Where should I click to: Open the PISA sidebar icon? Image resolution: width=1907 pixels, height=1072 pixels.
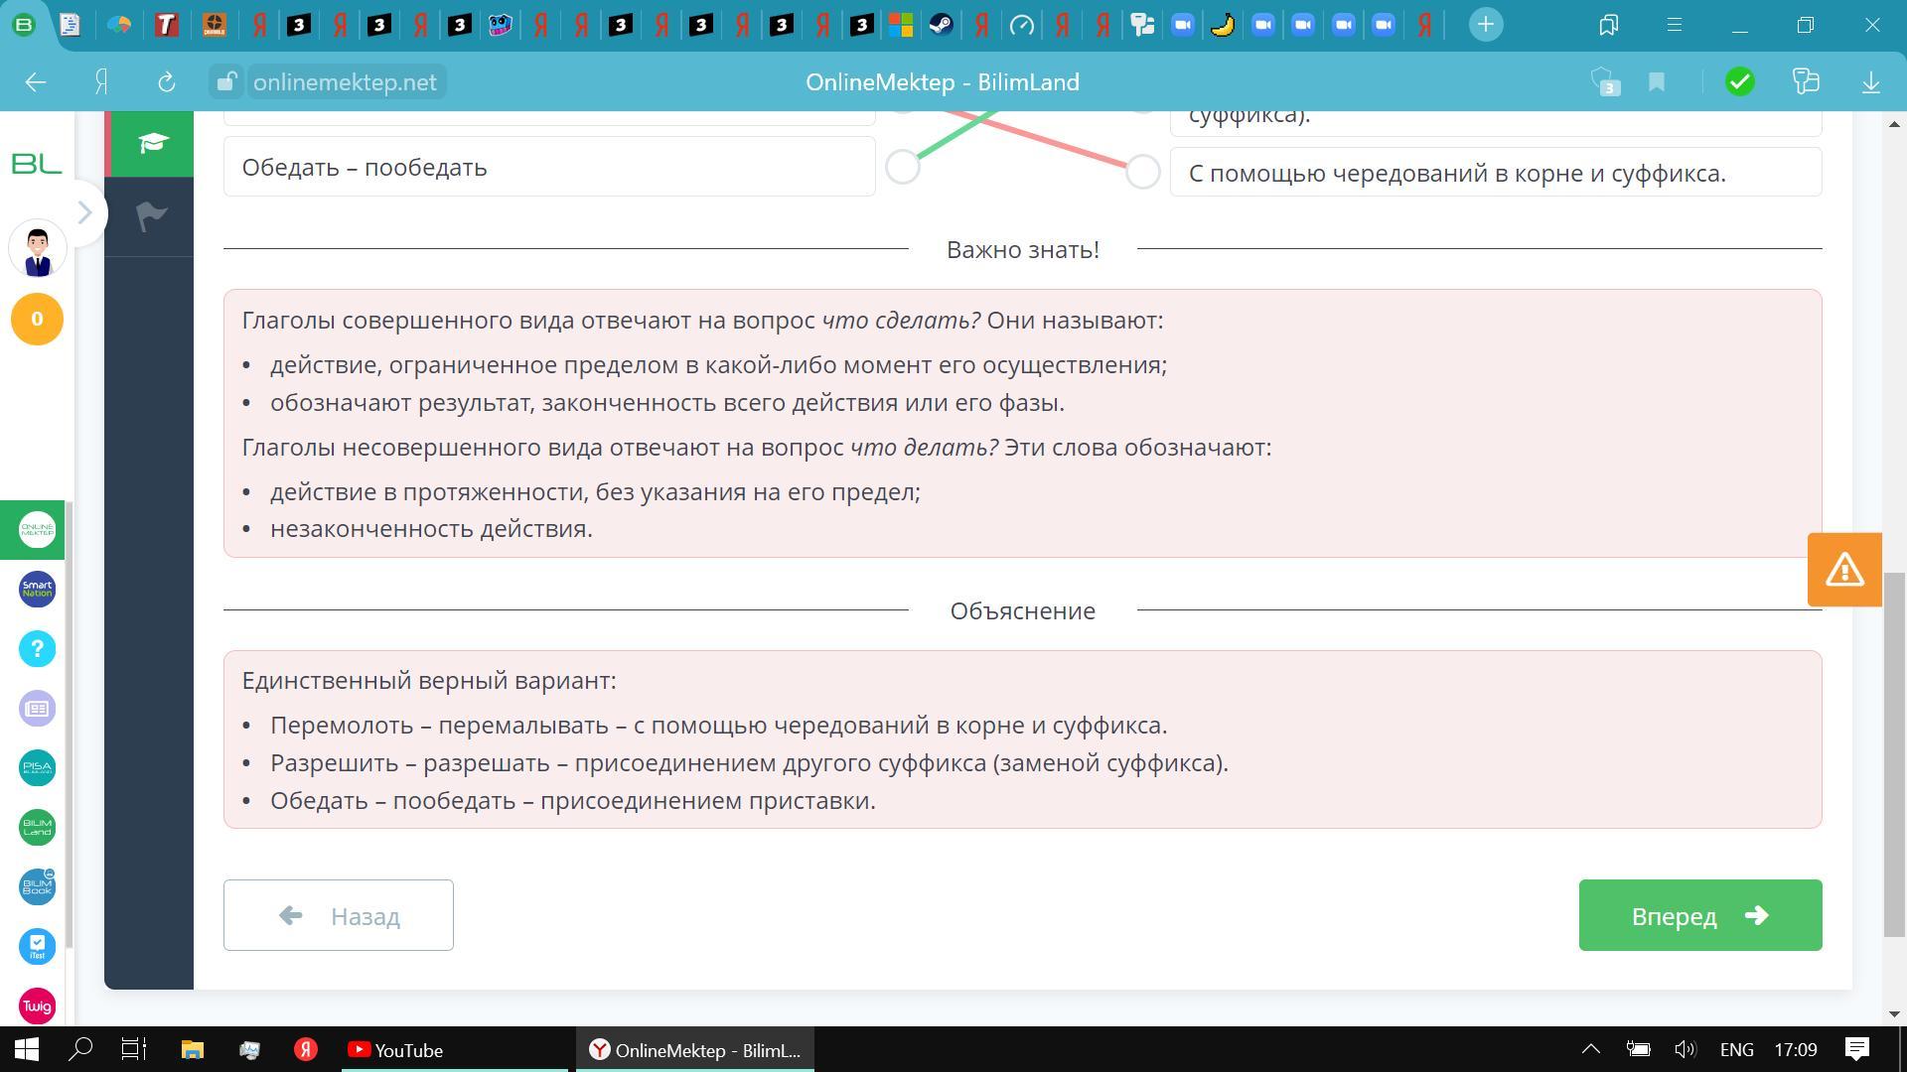[x=37, y=768]
